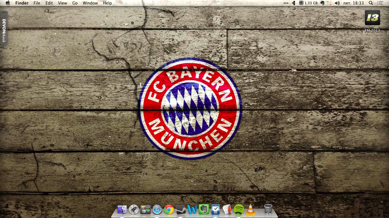
Task: Open the Things checkbox app in the dock
Action: [216, 210]
